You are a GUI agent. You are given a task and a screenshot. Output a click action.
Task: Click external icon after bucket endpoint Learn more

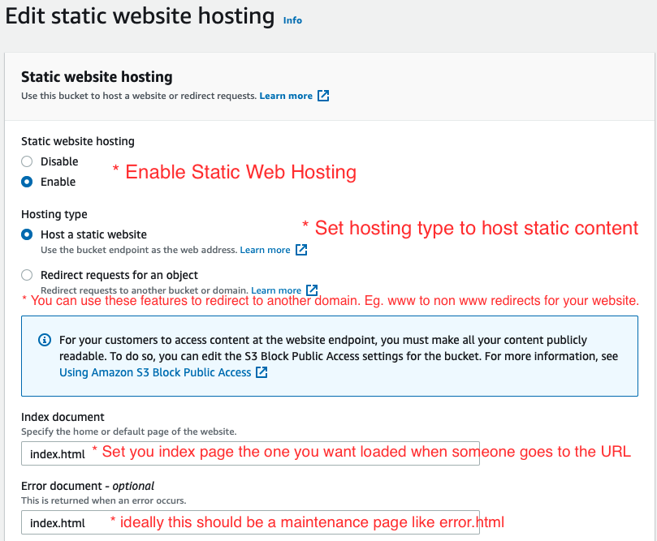point(301,250)
